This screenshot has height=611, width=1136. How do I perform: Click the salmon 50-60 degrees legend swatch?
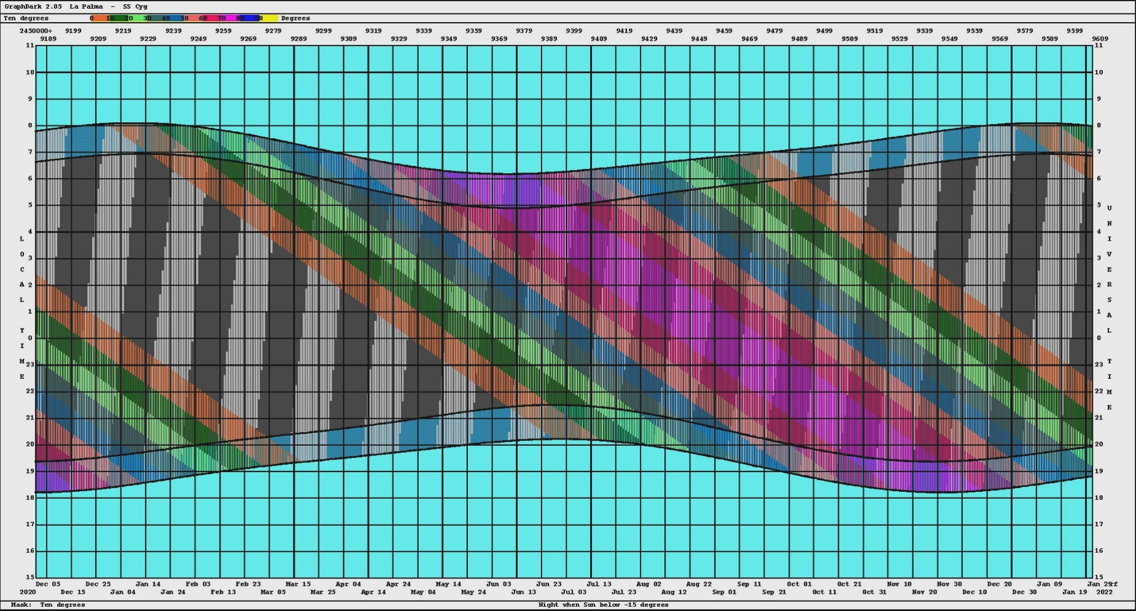tap(193, 18)
